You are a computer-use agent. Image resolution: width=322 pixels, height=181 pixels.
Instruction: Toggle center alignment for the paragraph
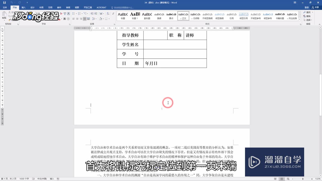pyautogui.click(x=77, y=19)
